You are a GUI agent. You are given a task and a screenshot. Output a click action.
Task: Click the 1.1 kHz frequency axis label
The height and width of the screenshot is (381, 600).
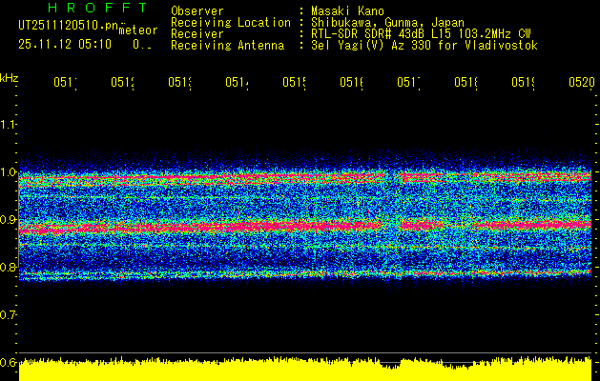point(8,124)
